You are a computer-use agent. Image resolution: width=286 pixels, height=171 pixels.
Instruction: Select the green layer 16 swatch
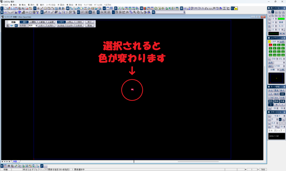283,55
